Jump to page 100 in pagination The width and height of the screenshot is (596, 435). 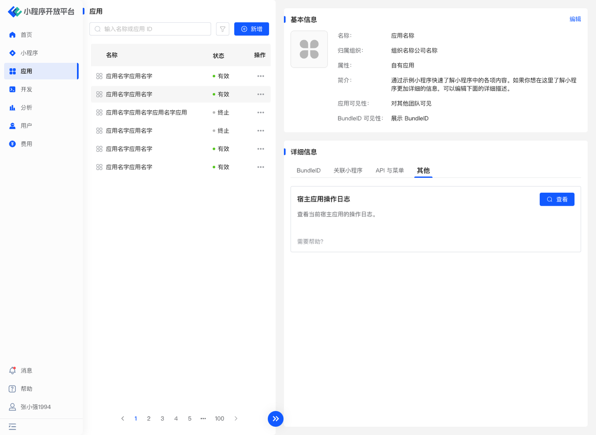pos(219,419)
